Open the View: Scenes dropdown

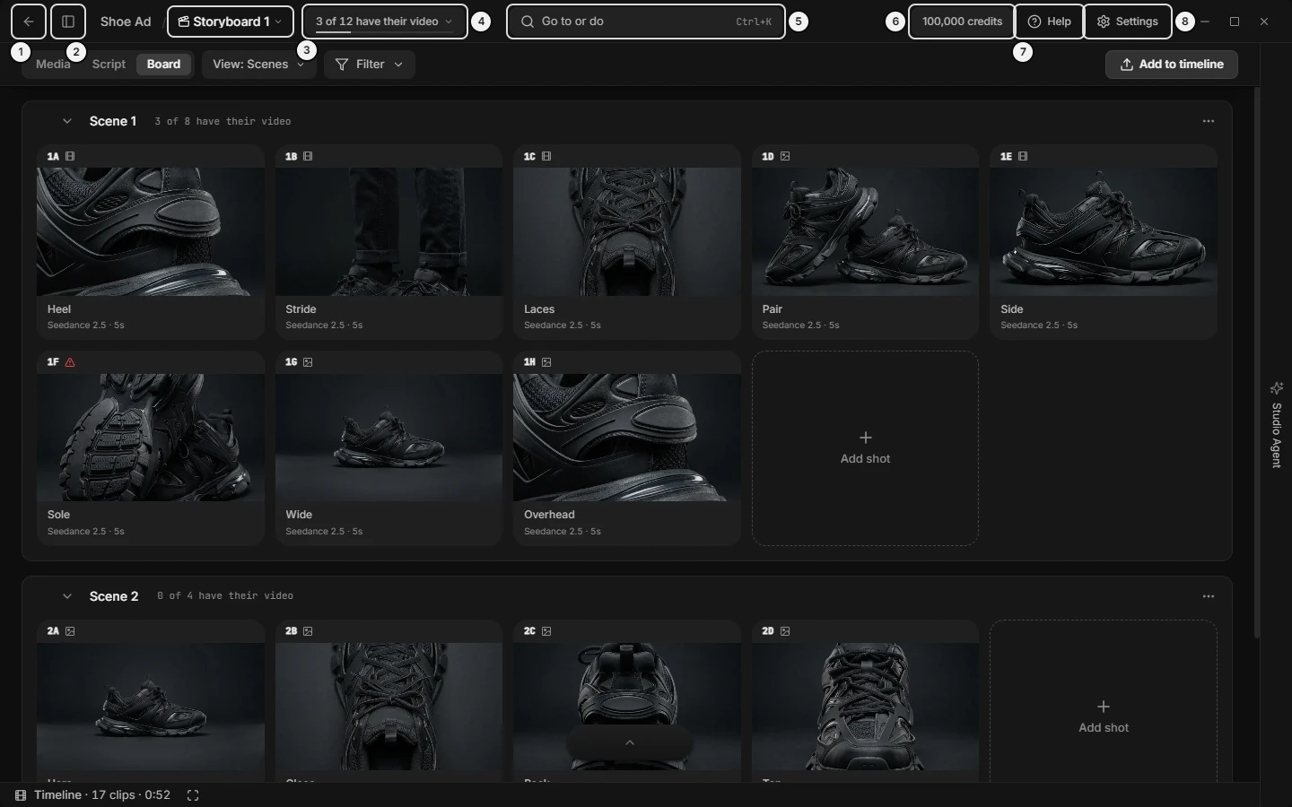(259, 65)
